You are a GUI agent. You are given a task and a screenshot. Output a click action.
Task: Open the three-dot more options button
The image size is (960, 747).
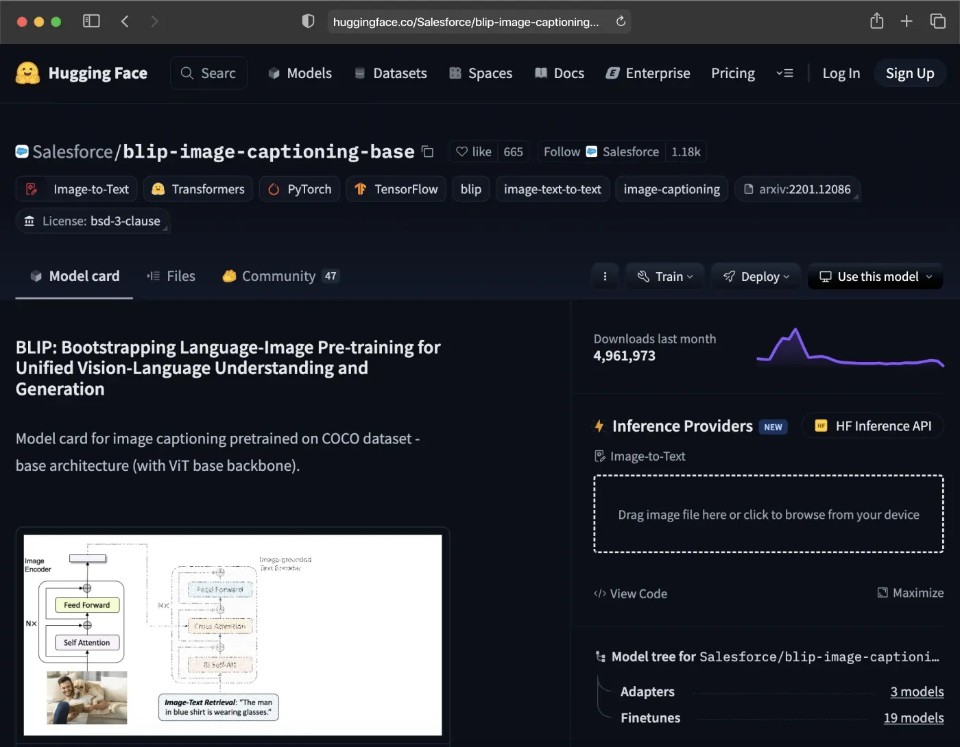point(605,276)
